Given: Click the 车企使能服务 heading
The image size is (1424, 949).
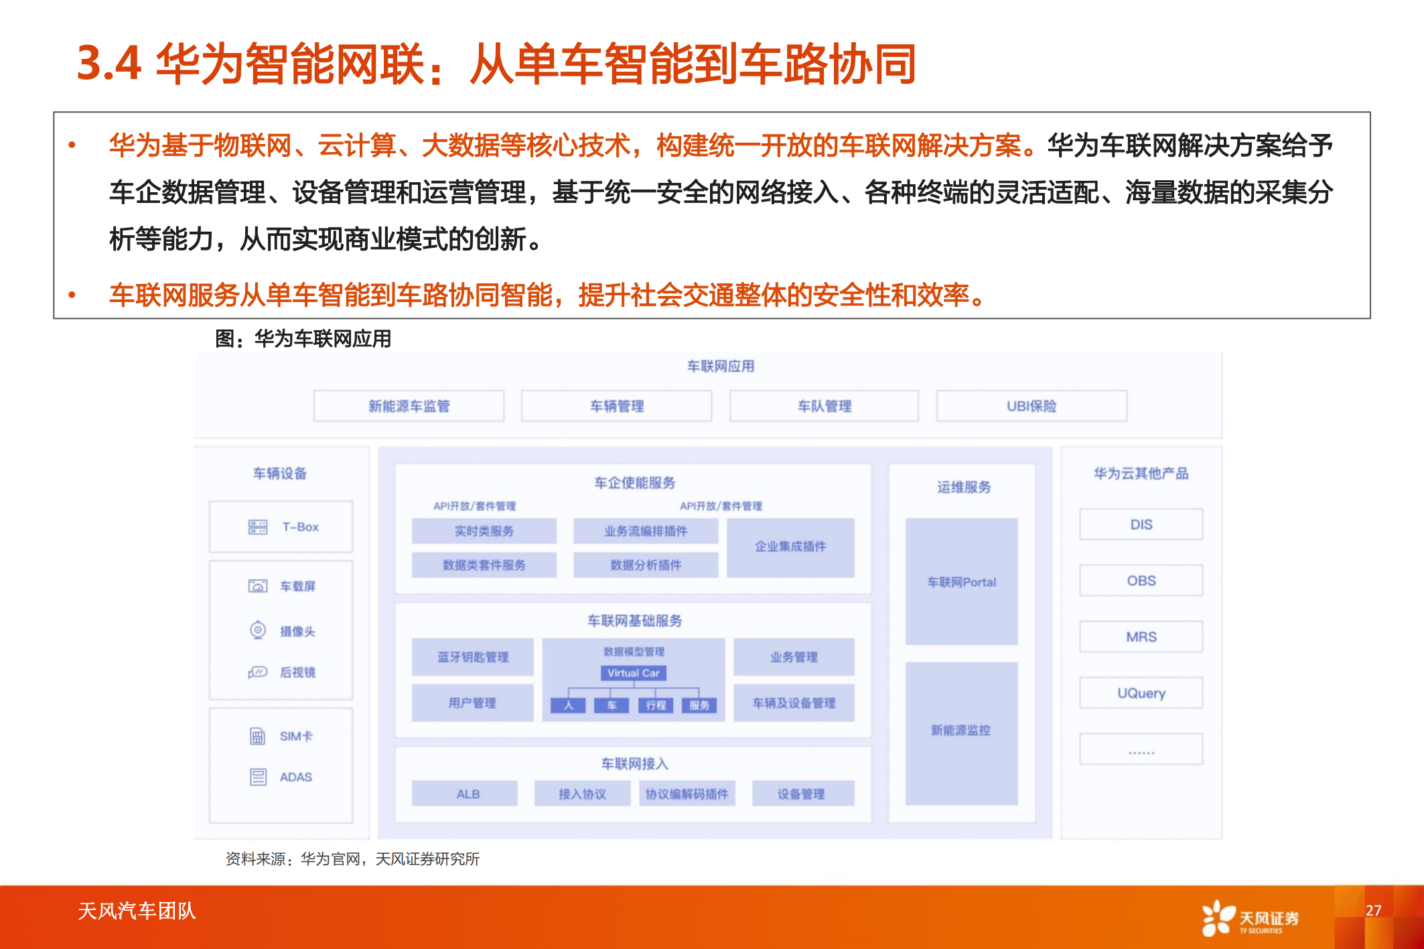Looking at the screenshot, I should click(x=634, y=483).
